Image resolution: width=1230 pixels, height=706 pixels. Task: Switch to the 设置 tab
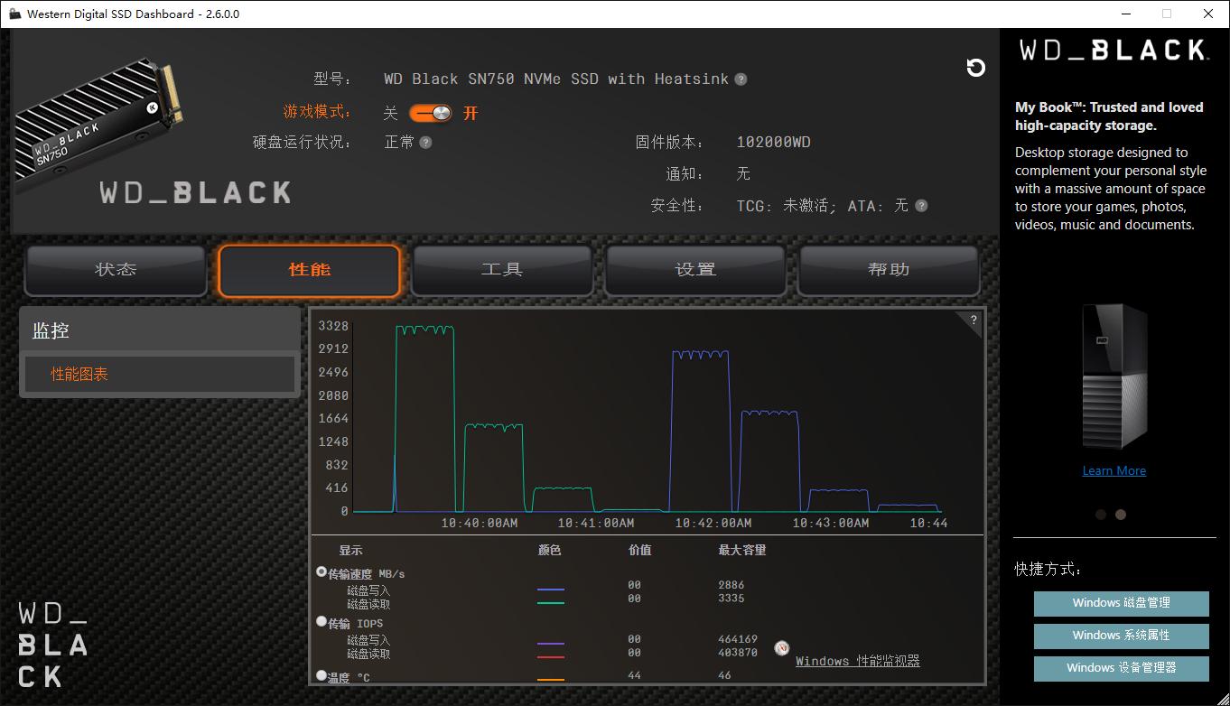[x=695, y=270]
